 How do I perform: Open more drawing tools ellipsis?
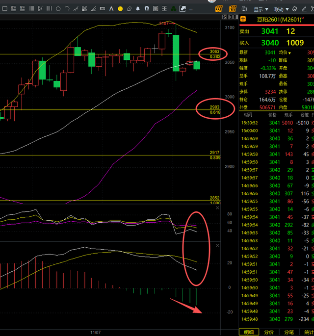(191, 9)
